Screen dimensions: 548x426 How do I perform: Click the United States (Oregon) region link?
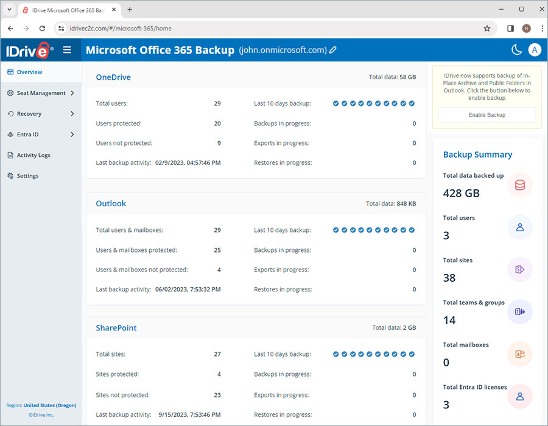pos(50,405)
